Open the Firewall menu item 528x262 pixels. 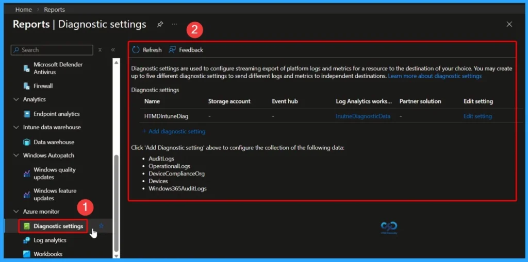point(43,86)
